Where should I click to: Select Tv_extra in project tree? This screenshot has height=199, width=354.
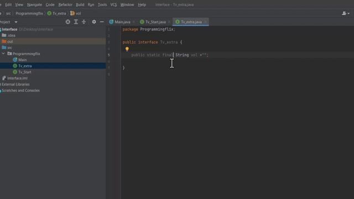click(25, 66)
